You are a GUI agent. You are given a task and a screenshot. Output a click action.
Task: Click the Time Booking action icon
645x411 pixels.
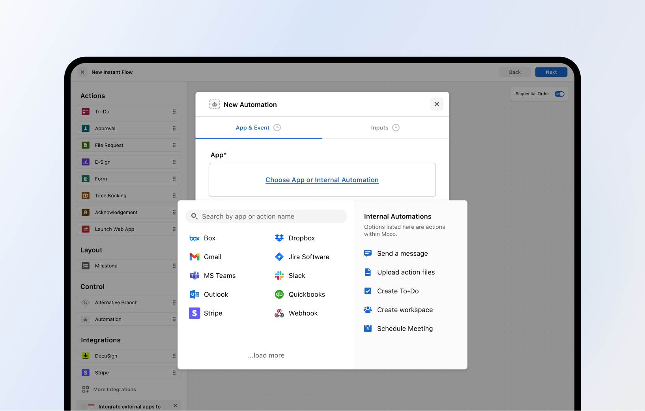click(x=86, y=196)
